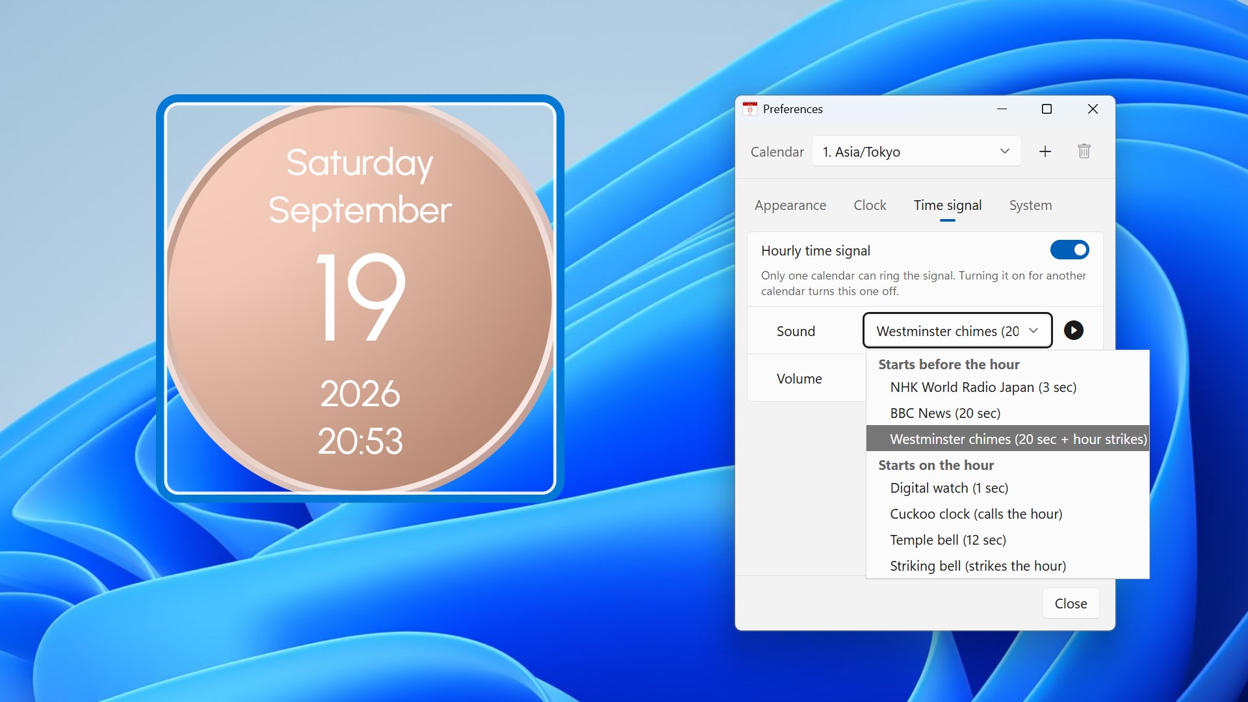Select Temple bell (12 sec) option
Viewport: 1248px width, 702px height.
(x=1007, y=540)
